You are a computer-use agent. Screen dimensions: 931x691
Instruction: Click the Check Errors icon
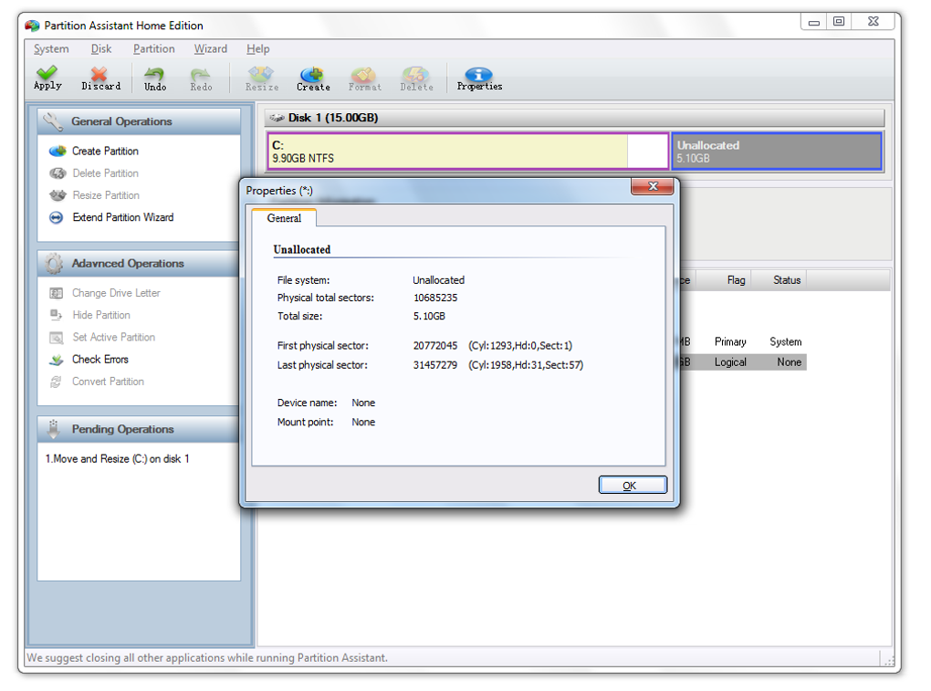click(56, 359)
